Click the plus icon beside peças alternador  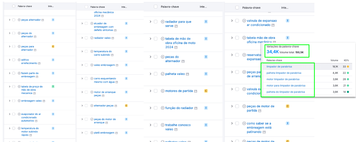coord(19,20)
